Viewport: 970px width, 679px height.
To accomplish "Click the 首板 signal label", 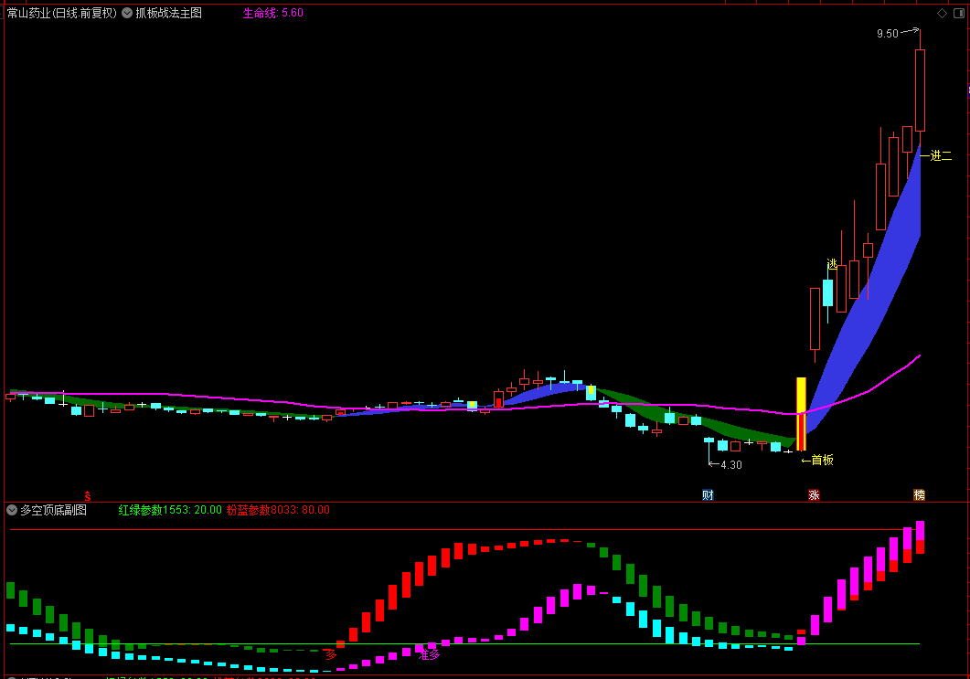I will click(822, 460).
